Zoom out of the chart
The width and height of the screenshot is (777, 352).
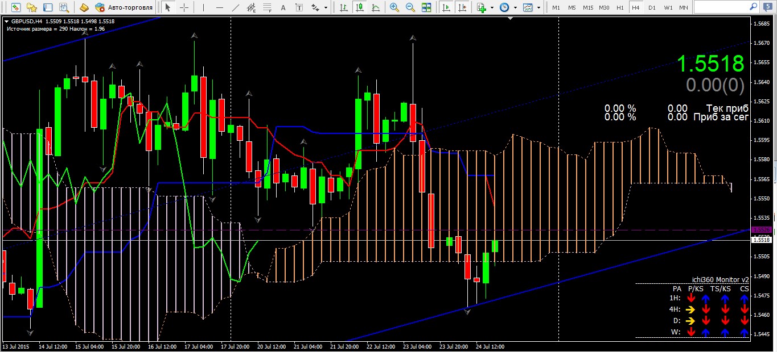(410, 7)
